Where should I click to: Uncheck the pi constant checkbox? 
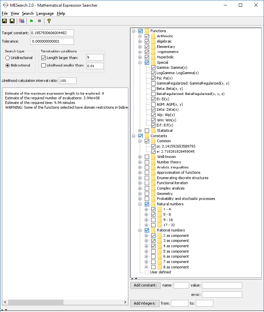point(153,147)
